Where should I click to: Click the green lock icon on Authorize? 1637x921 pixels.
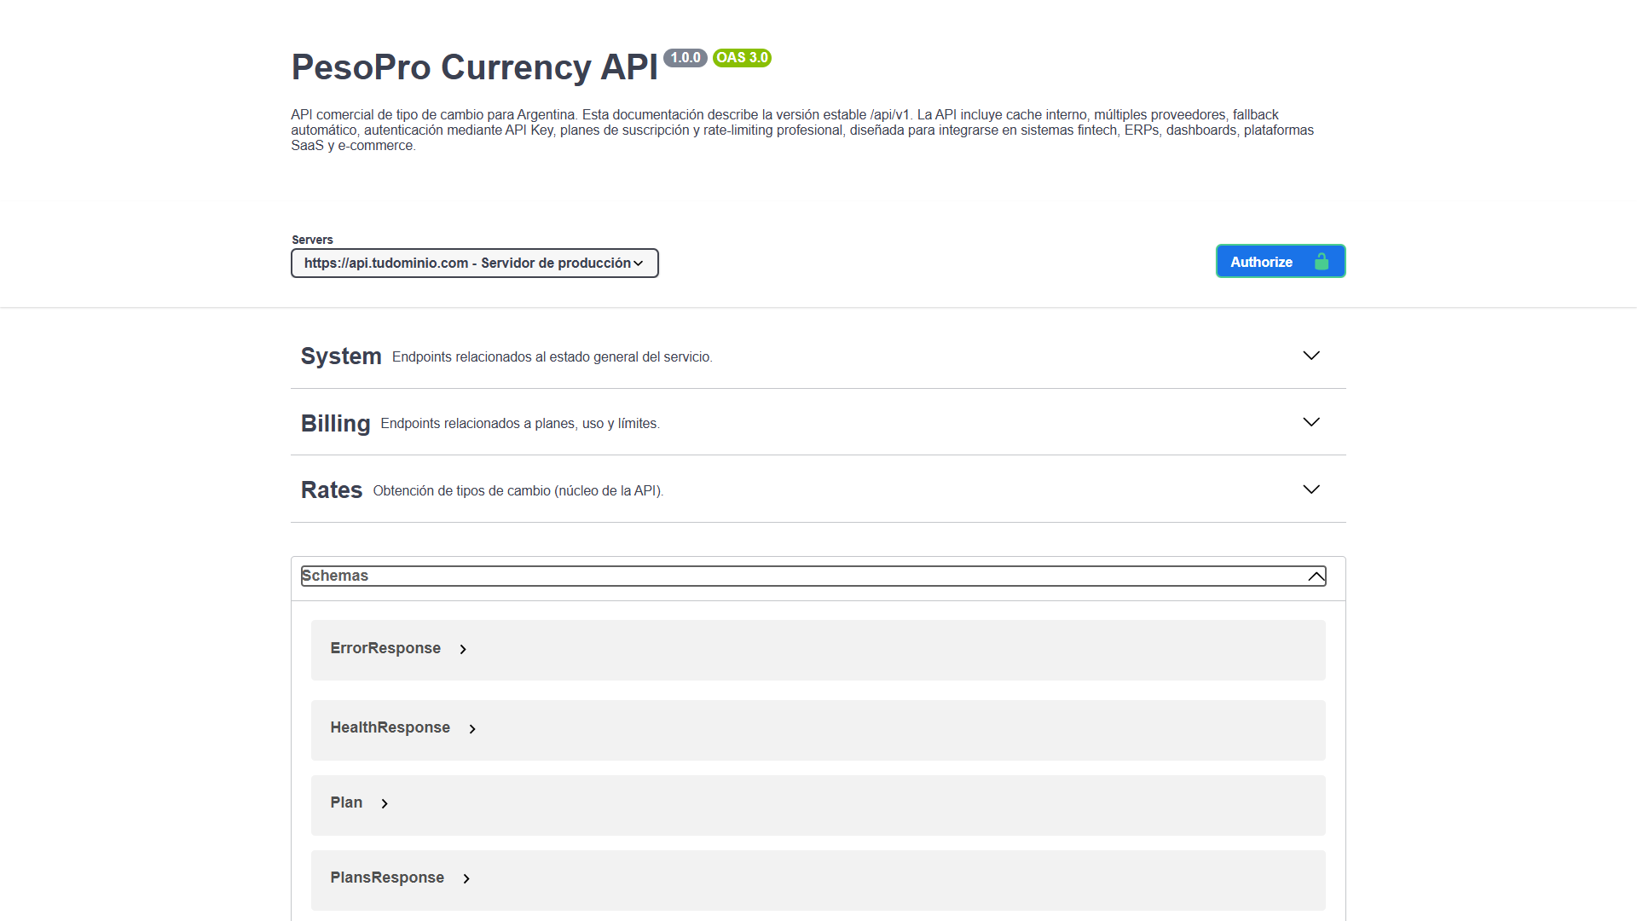pos(1322,262)
